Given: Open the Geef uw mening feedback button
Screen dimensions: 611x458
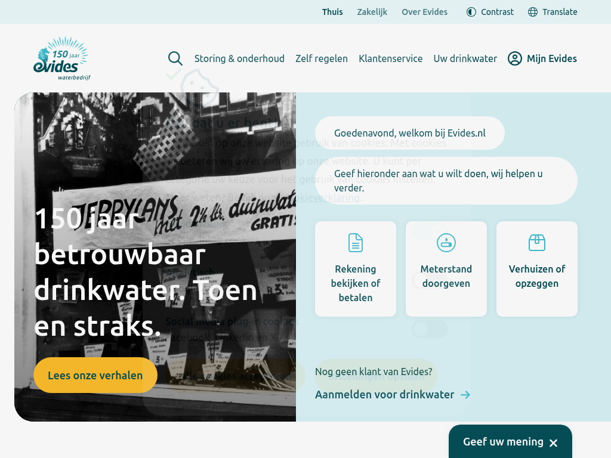Looking at the screenshot, I should click(x=503, y=442).
